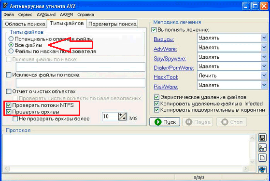This screenshot has height=181, width=270.
Task: Expand the Spy/Spyware action dropdown
Action: point(264,57)
